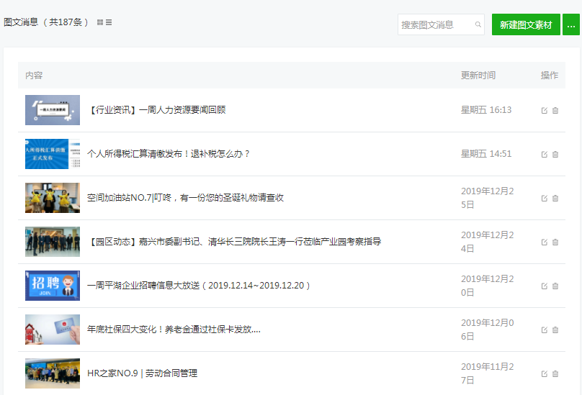
Task: Open thumbnail of 园区动态 group photo
Action: point(53,242)
